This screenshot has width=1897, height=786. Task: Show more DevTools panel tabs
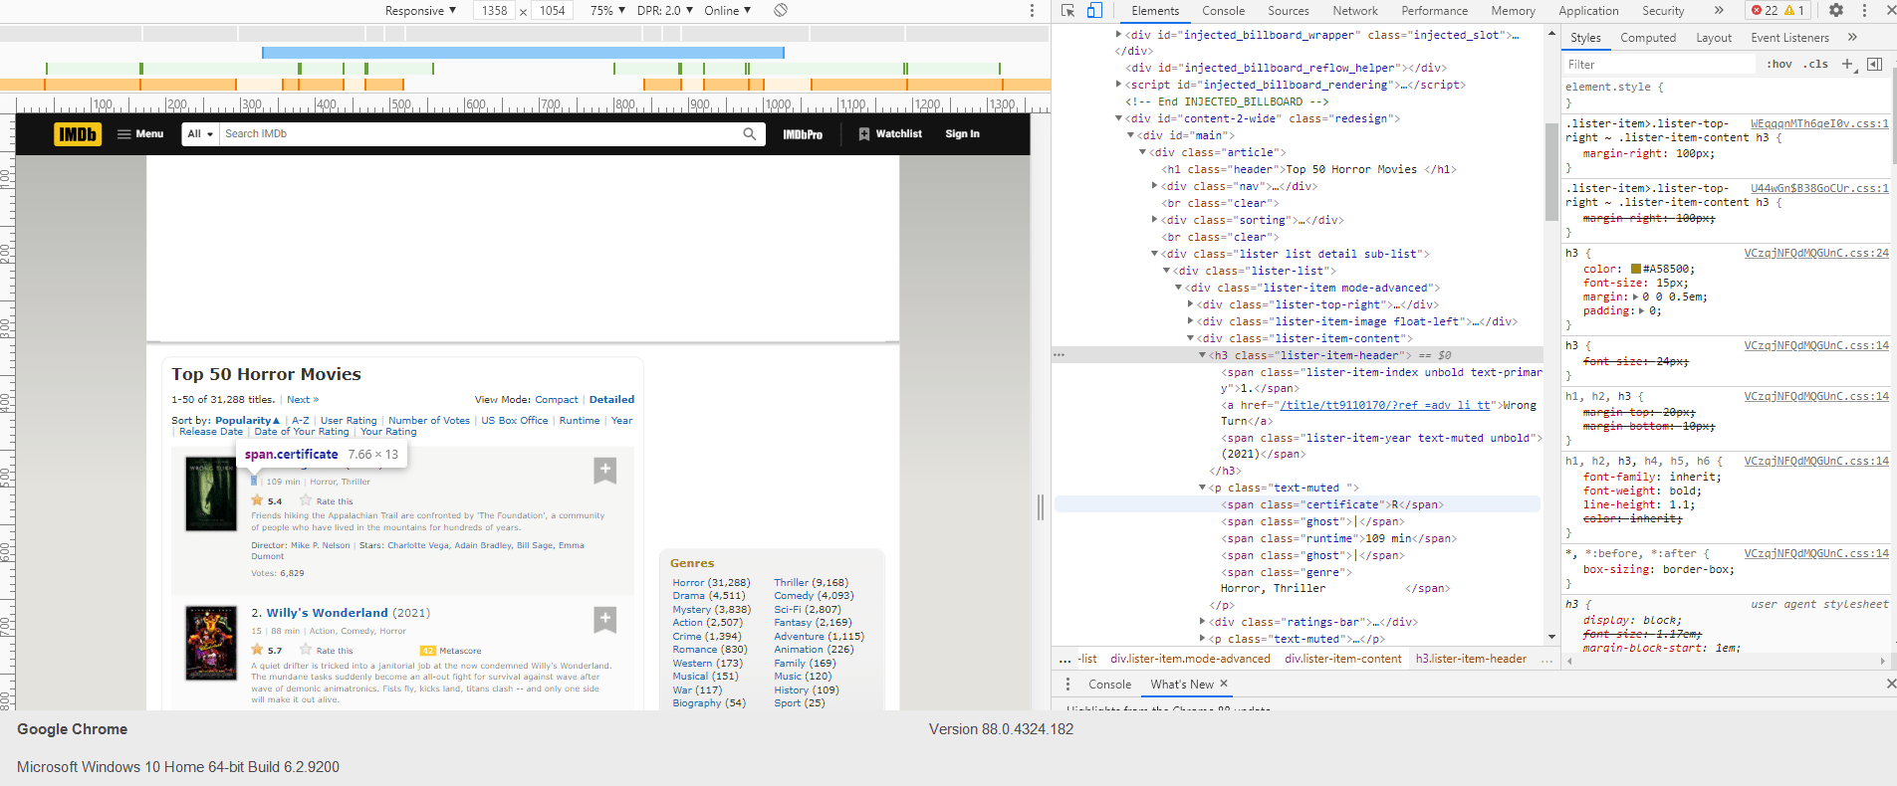click(1719, 11)
